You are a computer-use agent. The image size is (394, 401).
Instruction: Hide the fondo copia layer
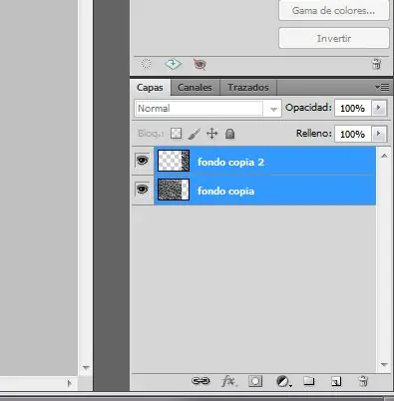tap(143, 190)
